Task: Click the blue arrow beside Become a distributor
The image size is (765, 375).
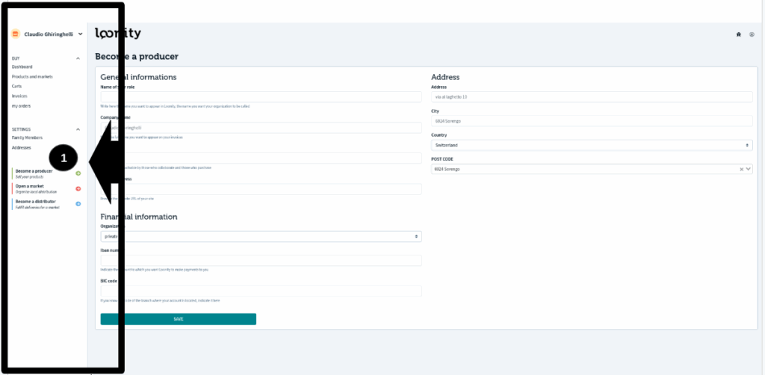Action: (x=78, y=203)
